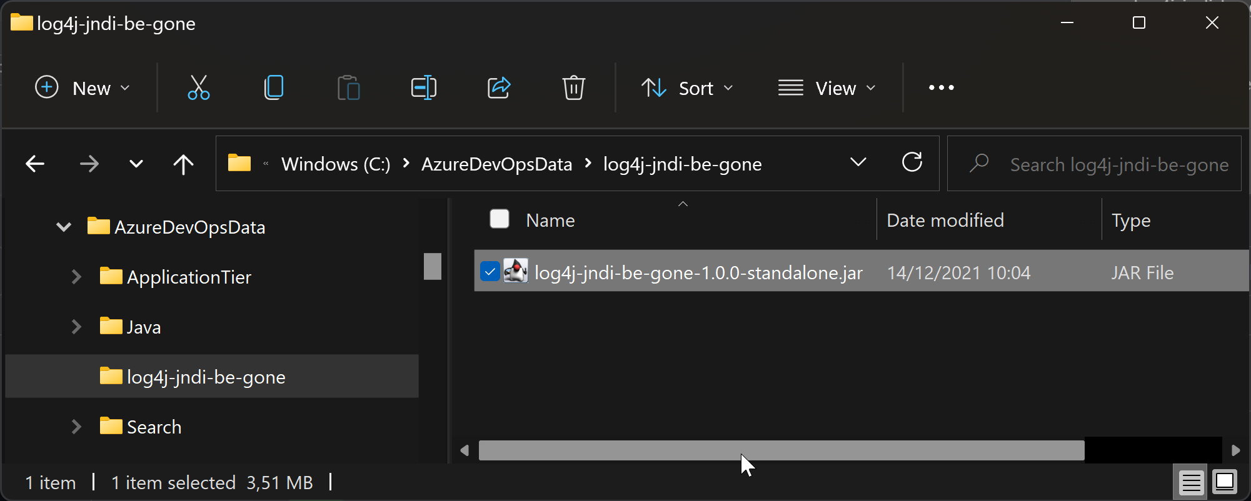Click the '1 item selected 3,51 MB' status text
Image resolution: width=1251 pixels, height=501 pixels.
point(212,482)
